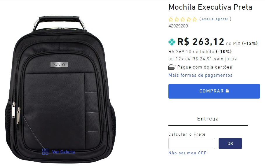This screenshot has width=265, height=168.
Task: Click the fourth rating star
Action: [189, 20]
